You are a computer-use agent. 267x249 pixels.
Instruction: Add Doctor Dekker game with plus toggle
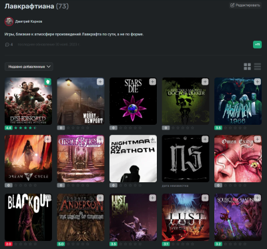pos(205,81)
